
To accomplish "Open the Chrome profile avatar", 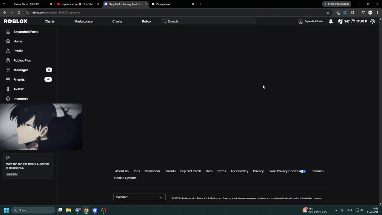I will (x=370, y=13).
